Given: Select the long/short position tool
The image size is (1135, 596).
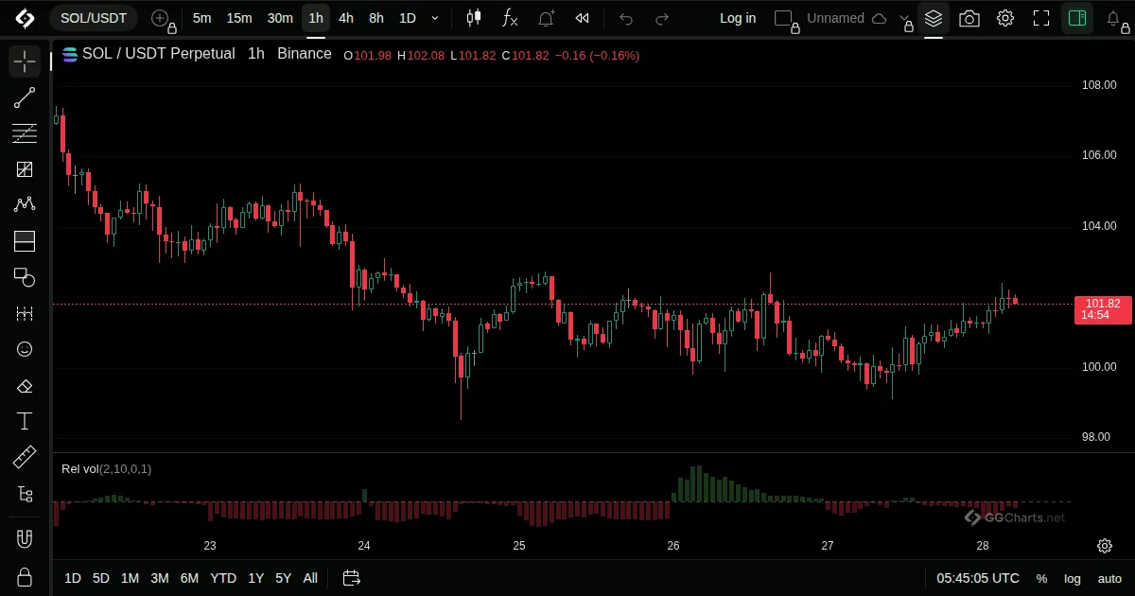Looking at the screenshot, I should point(25,241).
